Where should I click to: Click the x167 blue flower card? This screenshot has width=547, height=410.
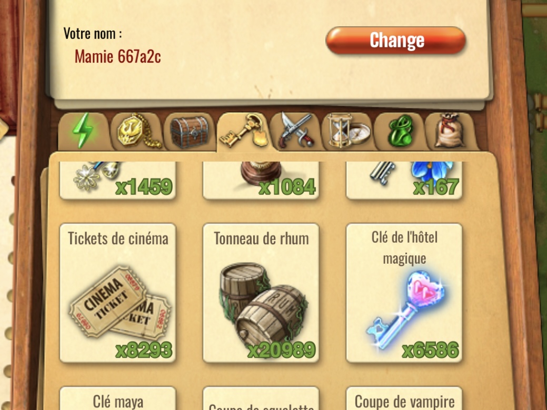[404, 180]
